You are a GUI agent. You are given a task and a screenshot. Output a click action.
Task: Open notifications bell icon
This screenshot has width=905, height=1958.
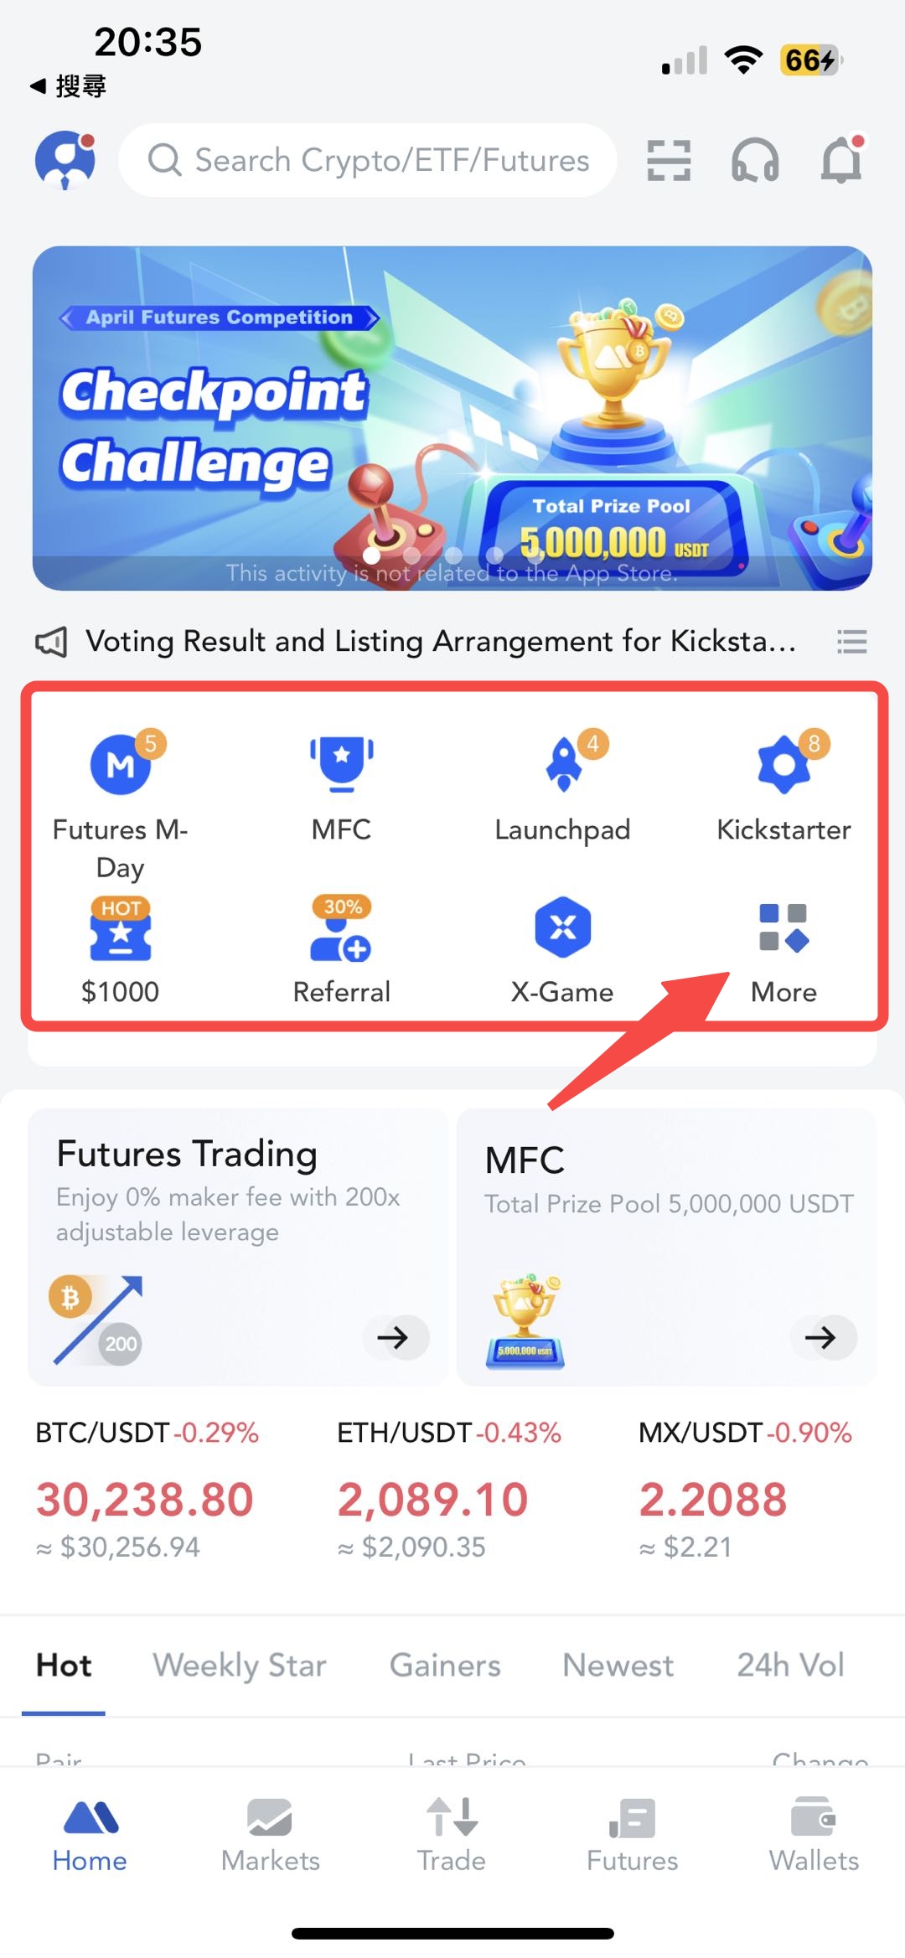click(841, 159)
